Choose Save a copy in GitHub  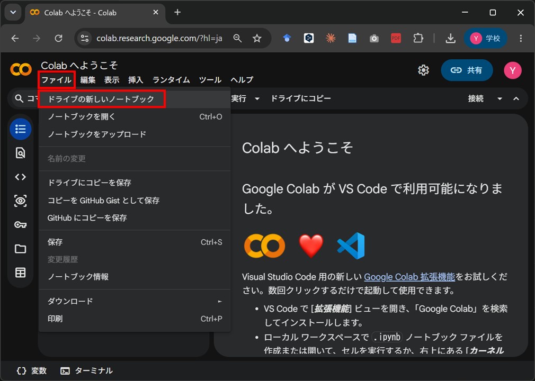(135, 218)
